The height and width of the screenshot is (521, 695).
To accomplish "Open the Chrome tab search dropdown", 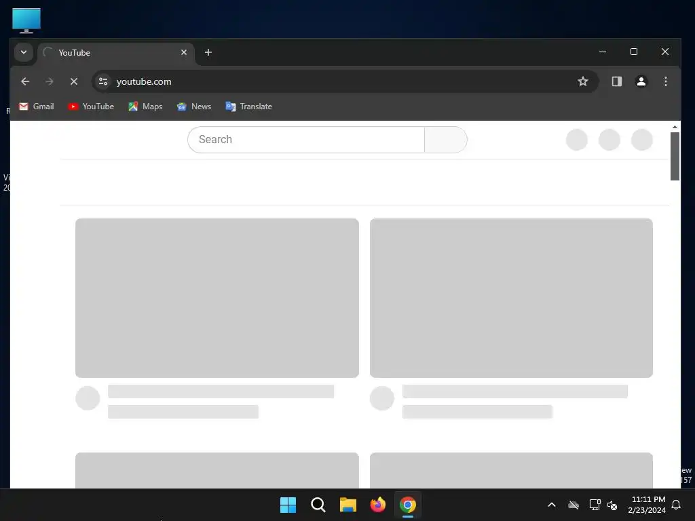I will coord(24,52).
